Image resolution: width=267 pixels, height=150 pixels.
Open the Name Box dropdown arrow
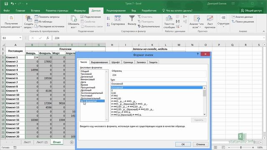tap(20, 38)
